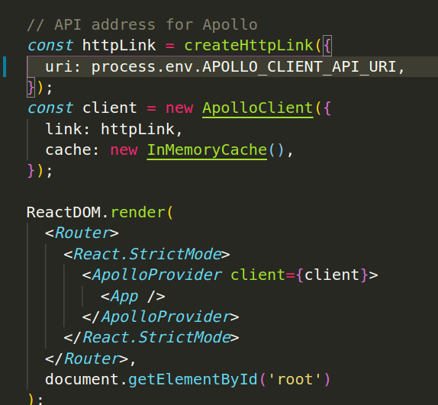Viewport: 438px width, 405px height.
Task: Click the opening "Router" JSX tag
Action: coord(82,233)
